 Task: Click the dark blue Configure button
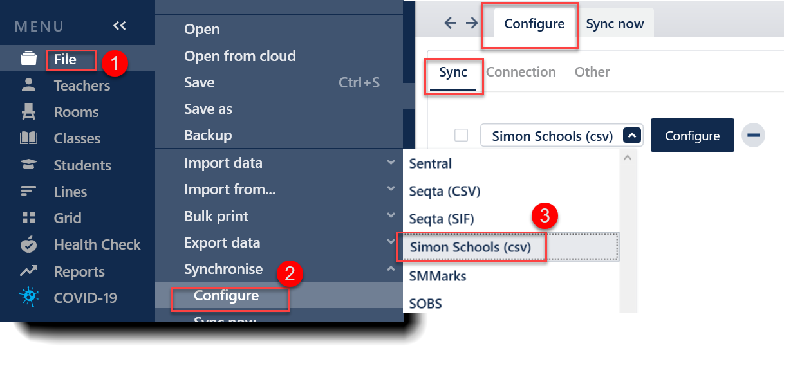(692, 135)
